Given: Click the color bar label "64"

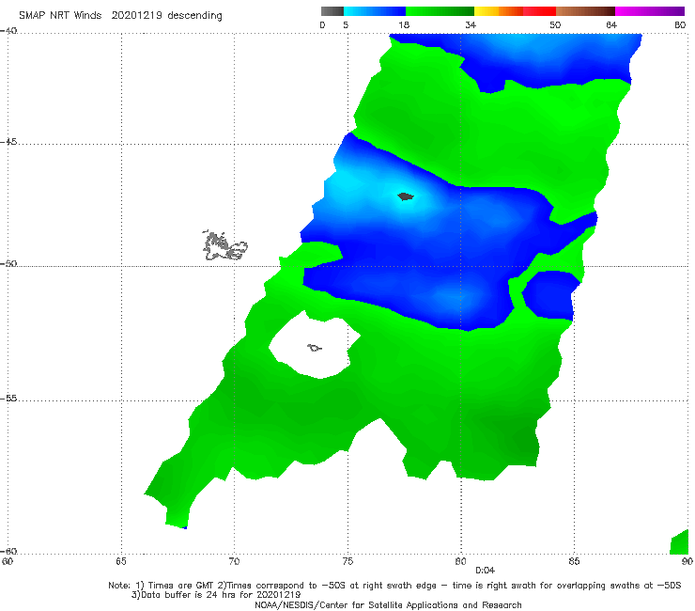Looking at the screenshot, I should 611,25.
